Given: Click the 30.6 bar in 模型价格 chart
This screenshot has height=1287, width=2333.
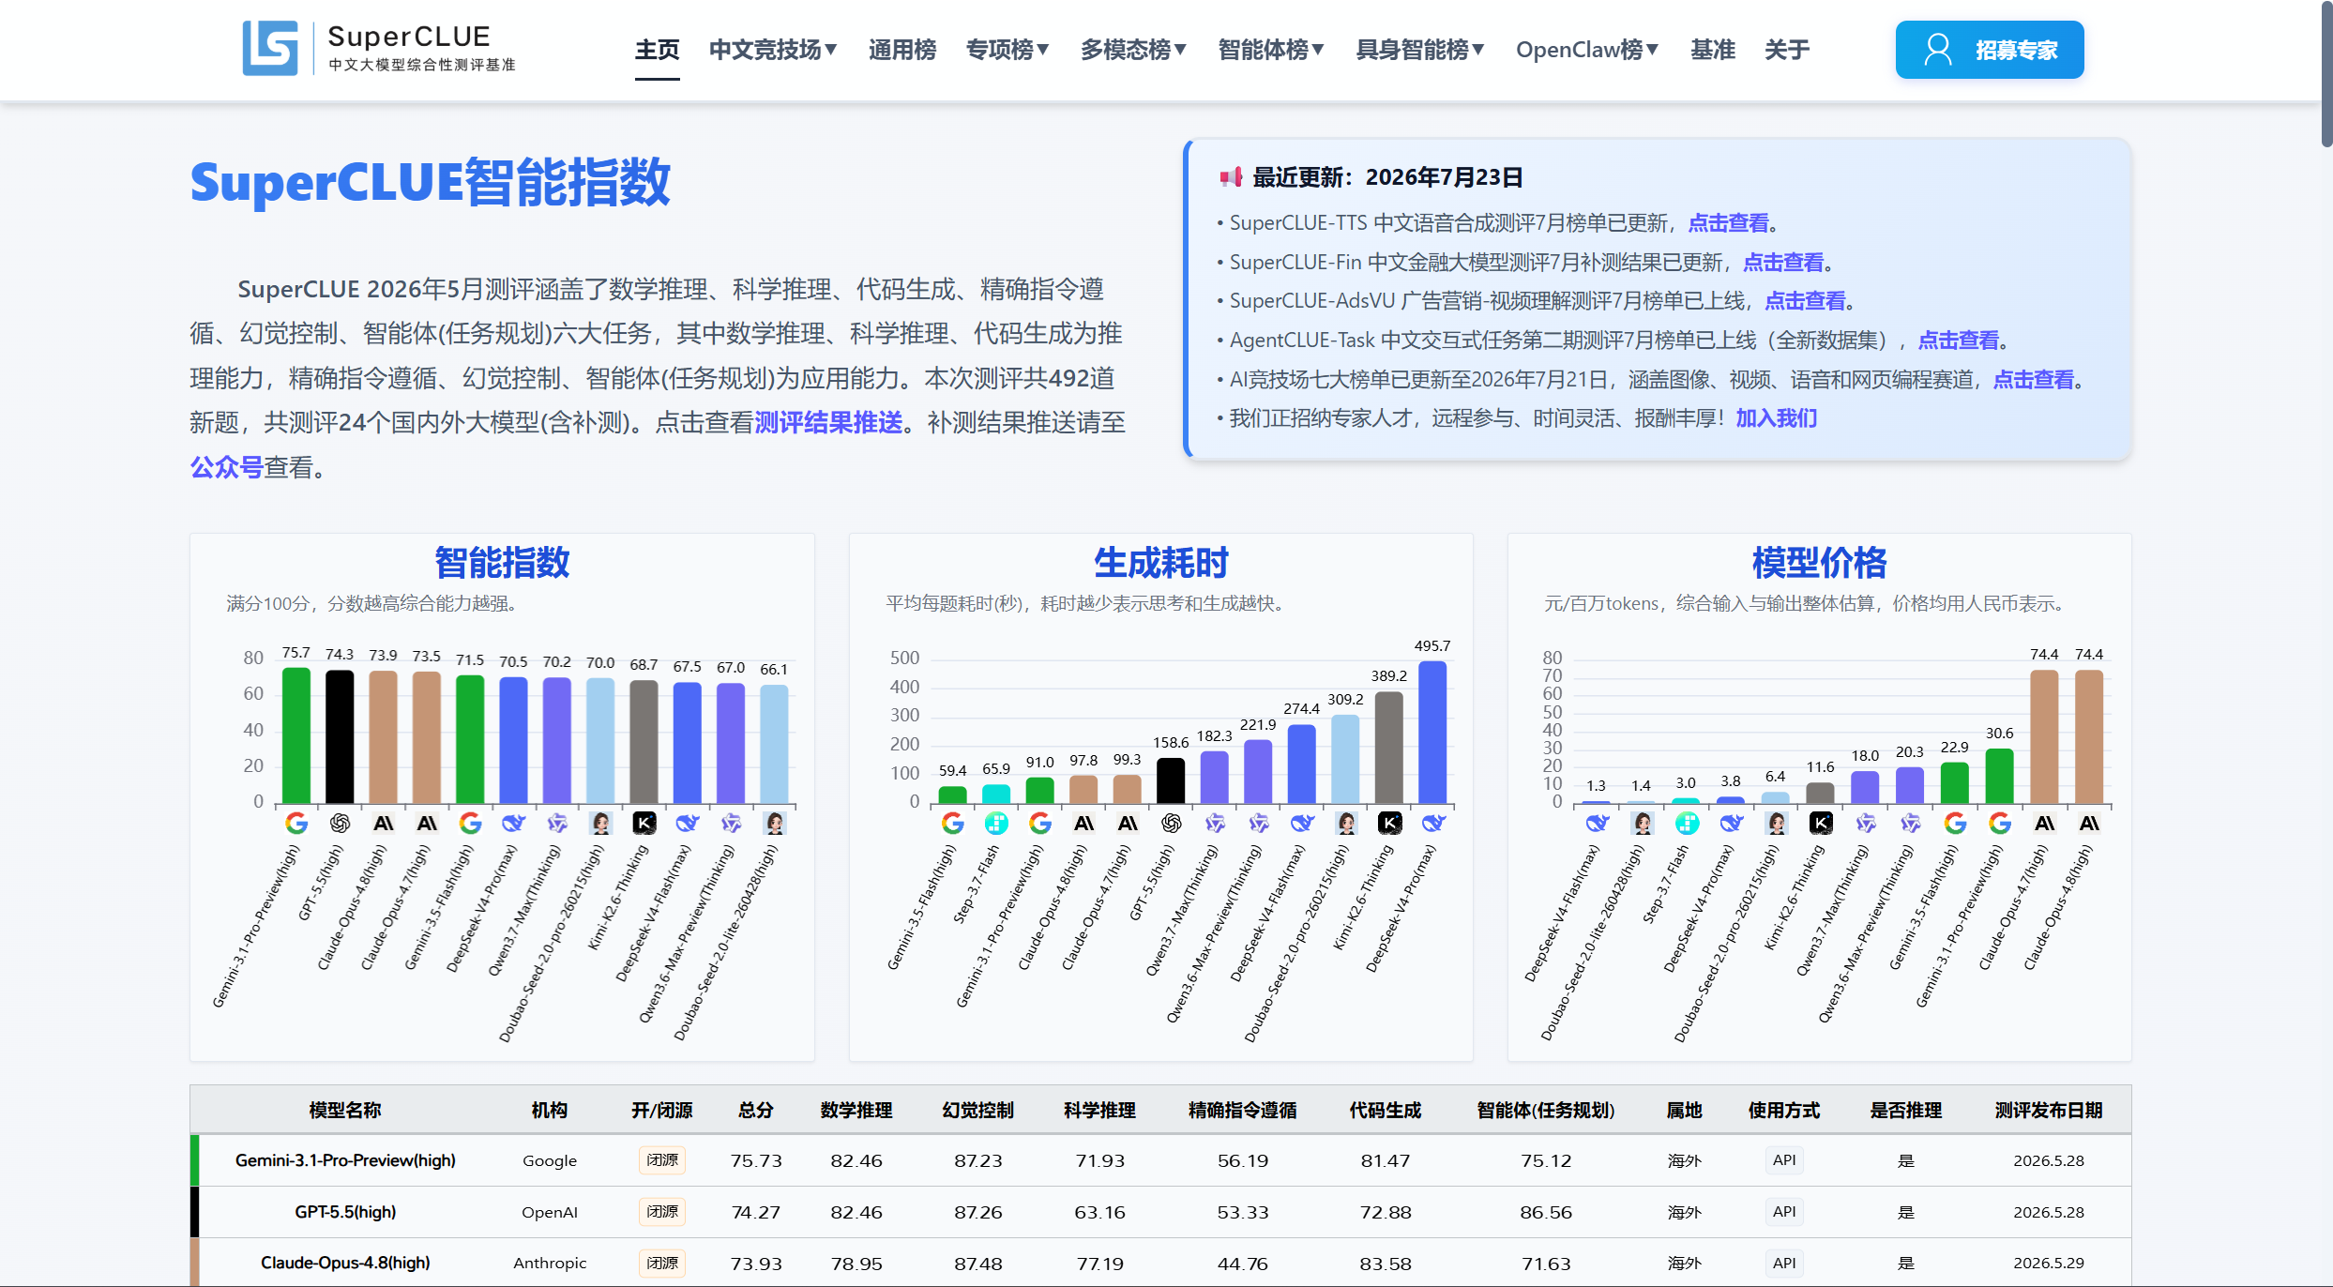Looking at the screenshot, I should pyautogui.click(x=2000, y=776).
